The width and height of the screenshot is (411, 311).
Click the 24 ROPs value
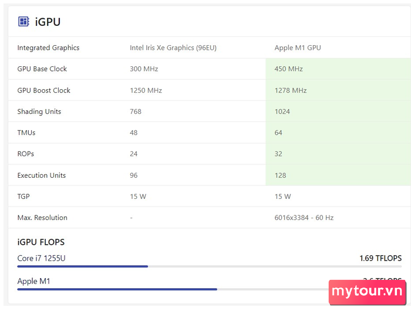click(133, 154)
